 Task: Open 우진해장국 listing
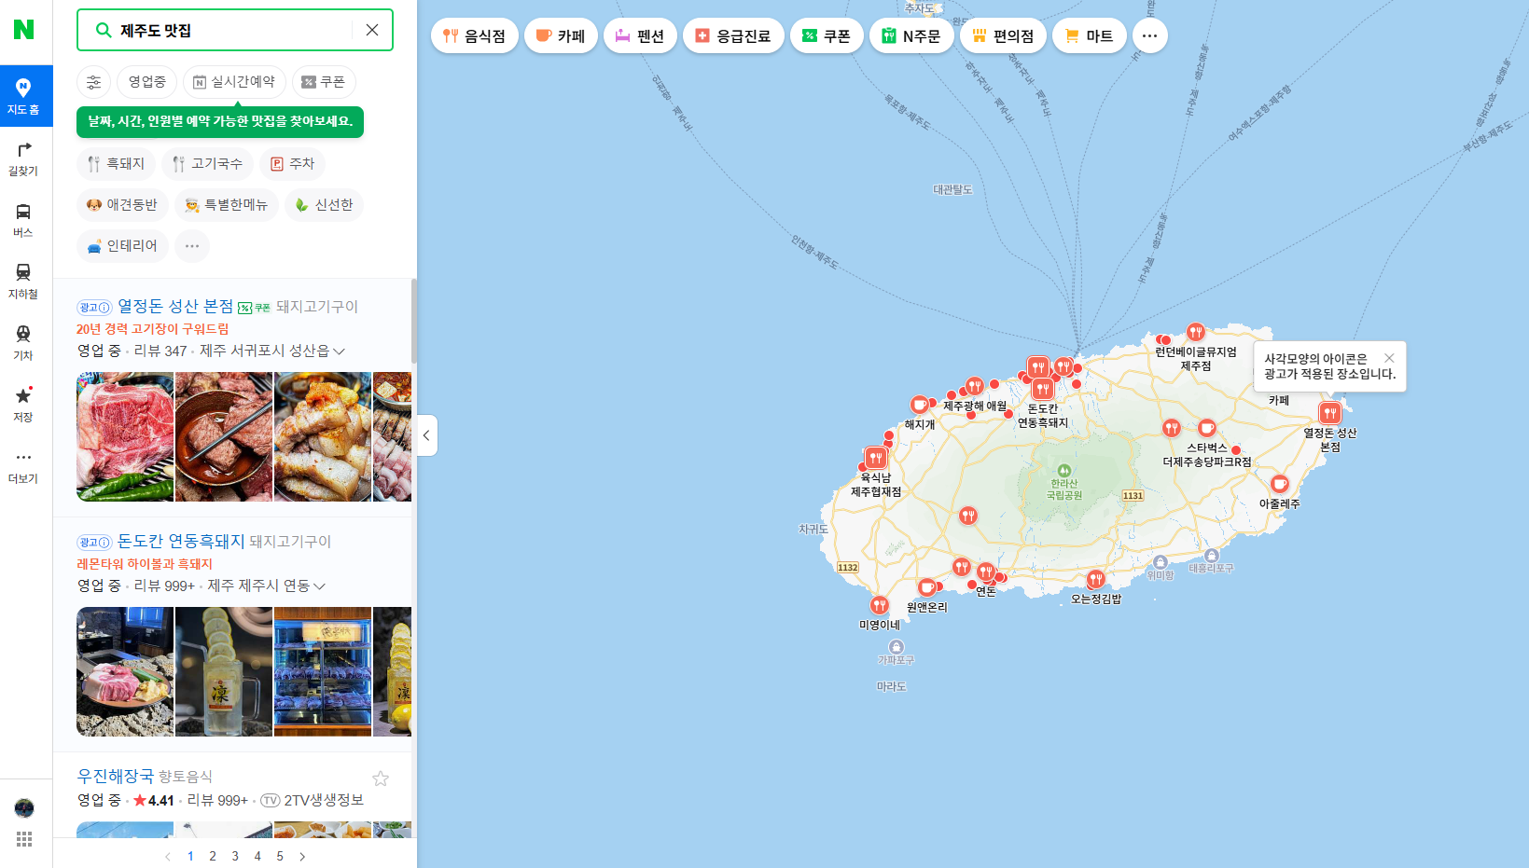click(115, 776)
